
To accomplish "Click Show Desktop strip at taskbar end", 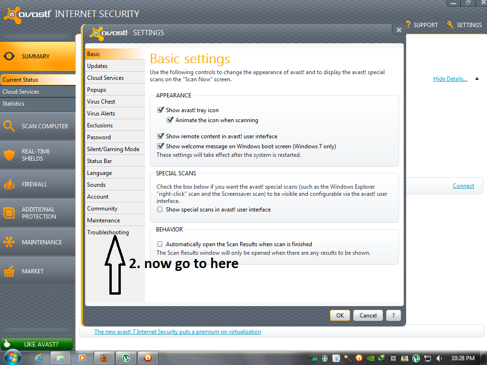I will (x=484, y=358).
